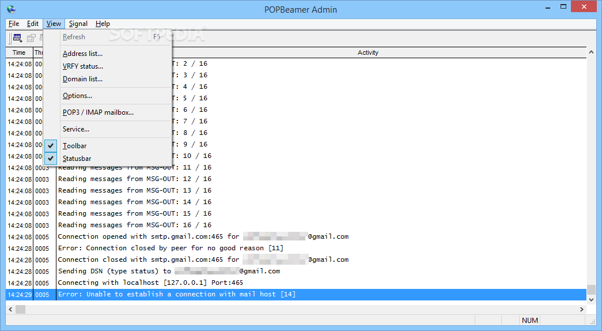Click vertical scrollbar up arrow

pyautogui.click(x=591, y=52)
